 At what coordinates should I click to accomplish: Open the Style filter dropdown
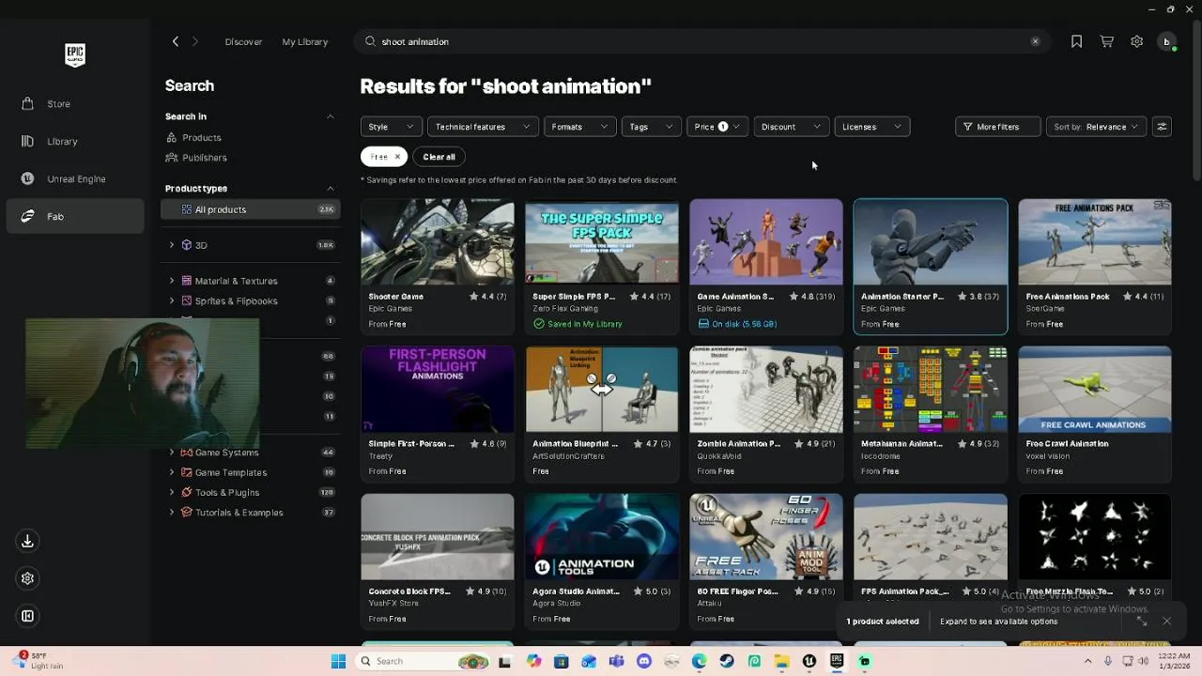tap(391, 127)
